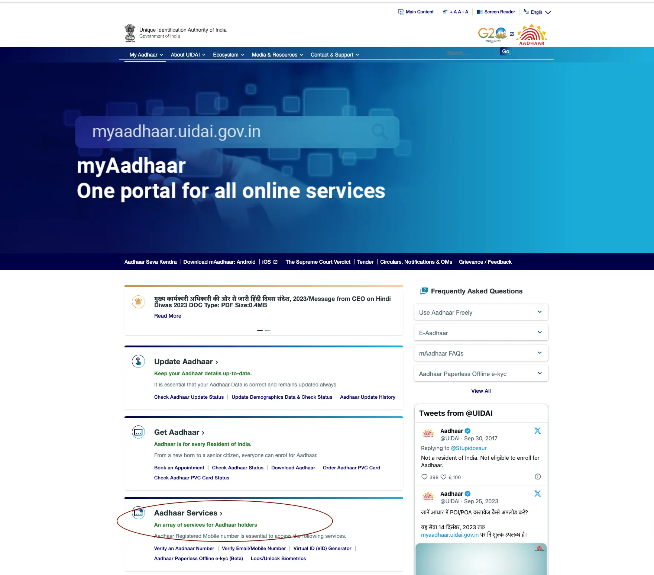Open Grievance / Feedback link
The height and width of the screenshot is (575, 654).
[x=485, y=262]
